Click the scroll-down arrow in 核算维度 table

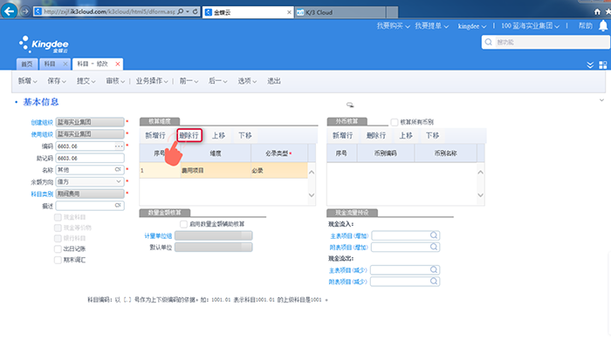(312, 195)
